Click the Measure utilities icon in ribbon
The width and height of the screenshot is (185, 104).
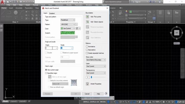tap(160, 12)
